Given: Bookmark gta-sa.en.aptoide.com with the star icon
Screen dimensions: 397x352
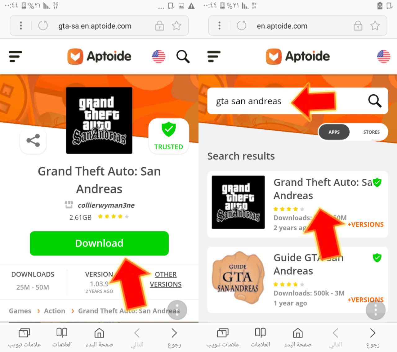Looking at the screenshot, I should [x=176, y=25].
